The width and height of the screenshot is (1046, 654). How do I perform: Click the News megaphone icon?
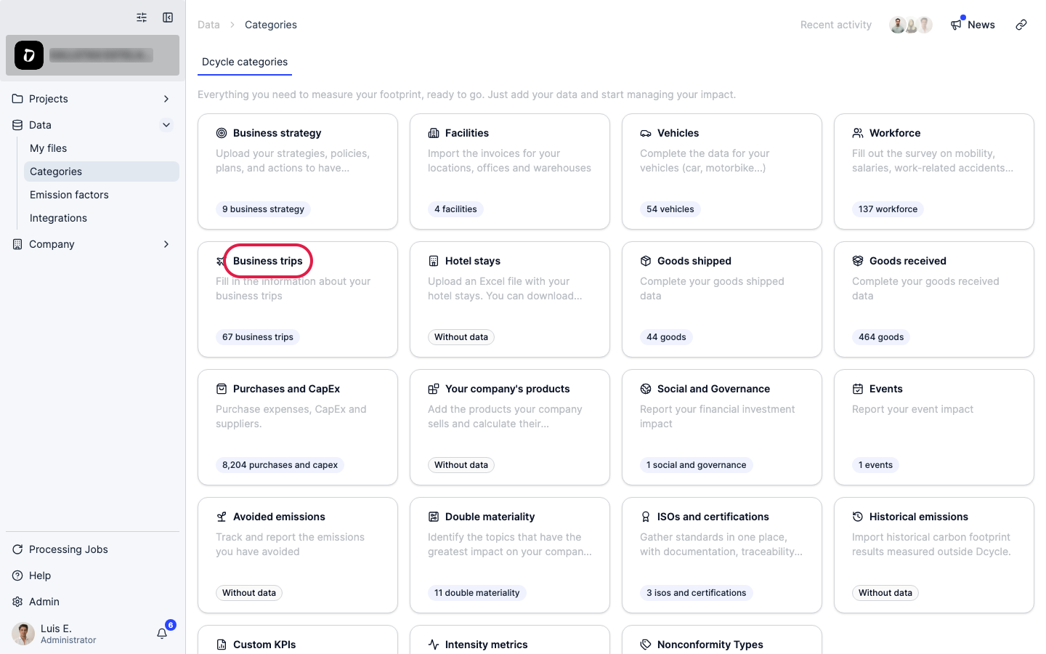[956, 25]
